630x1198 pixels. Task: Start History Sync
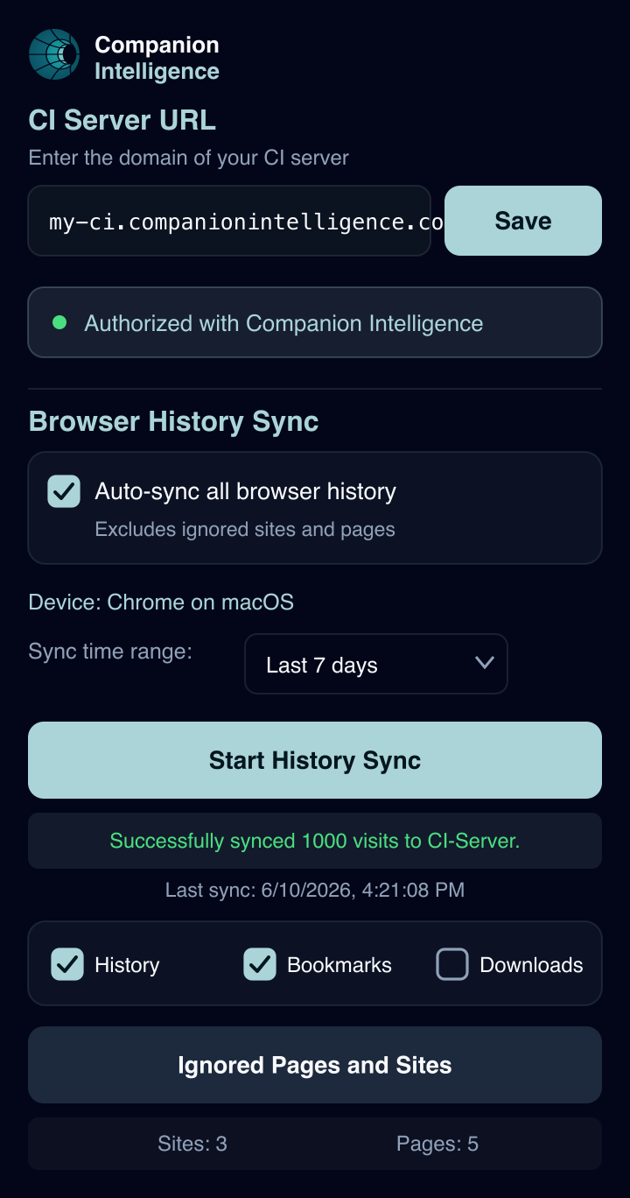pos(315,760)
